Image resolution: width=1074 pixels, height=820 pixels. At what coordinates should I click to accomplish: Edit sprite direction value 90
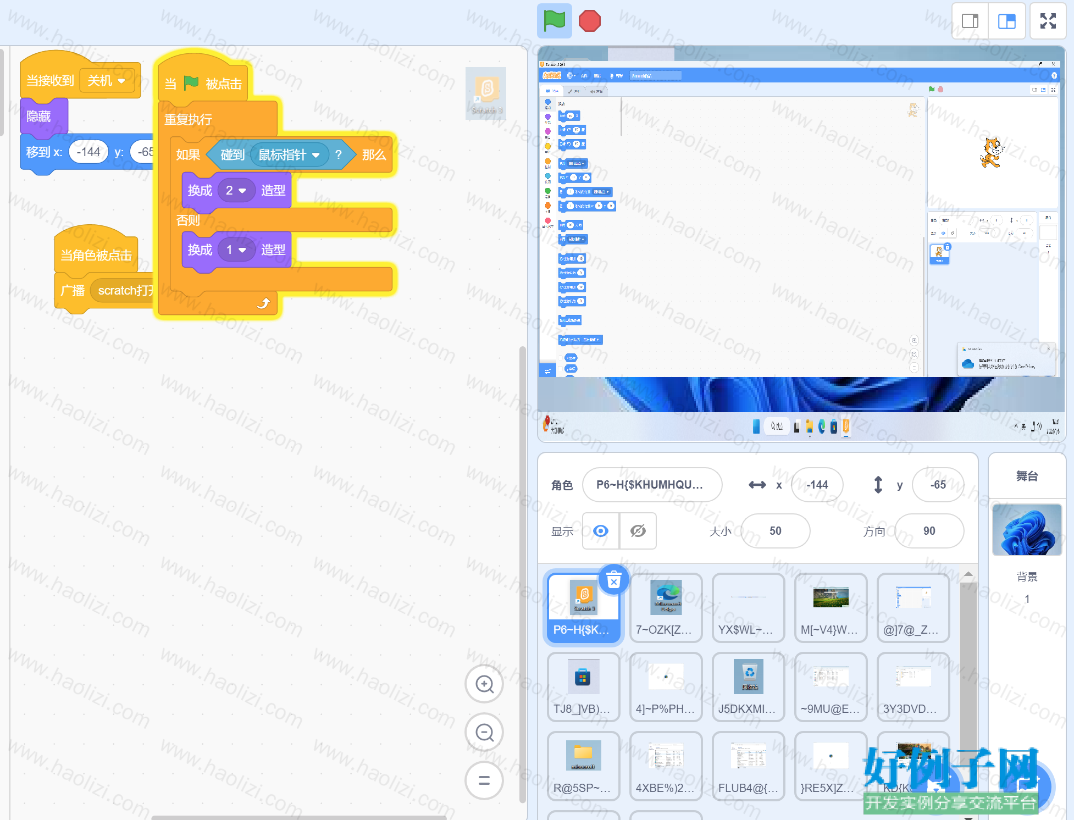pos(929,531)
